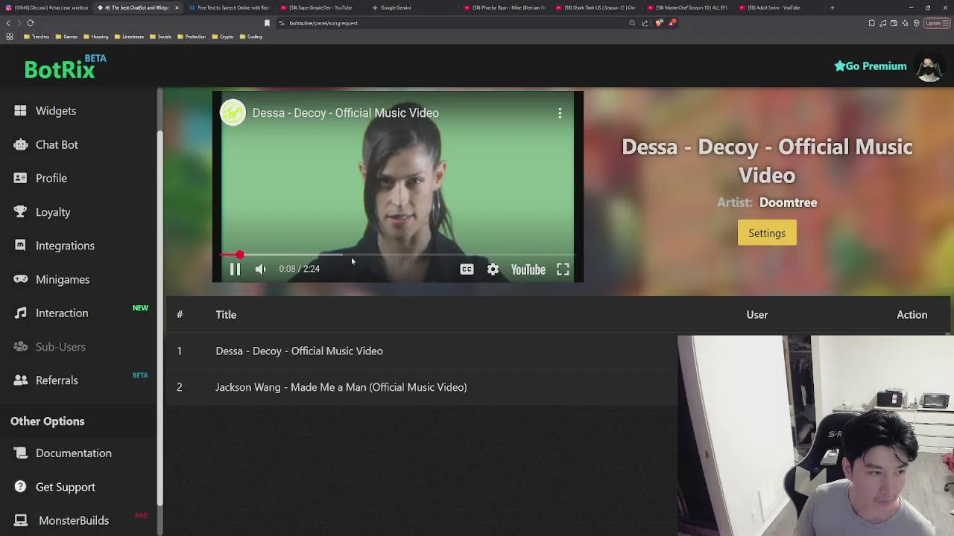
Task: Open the Socials bookmarks folder
Action: 160,36
